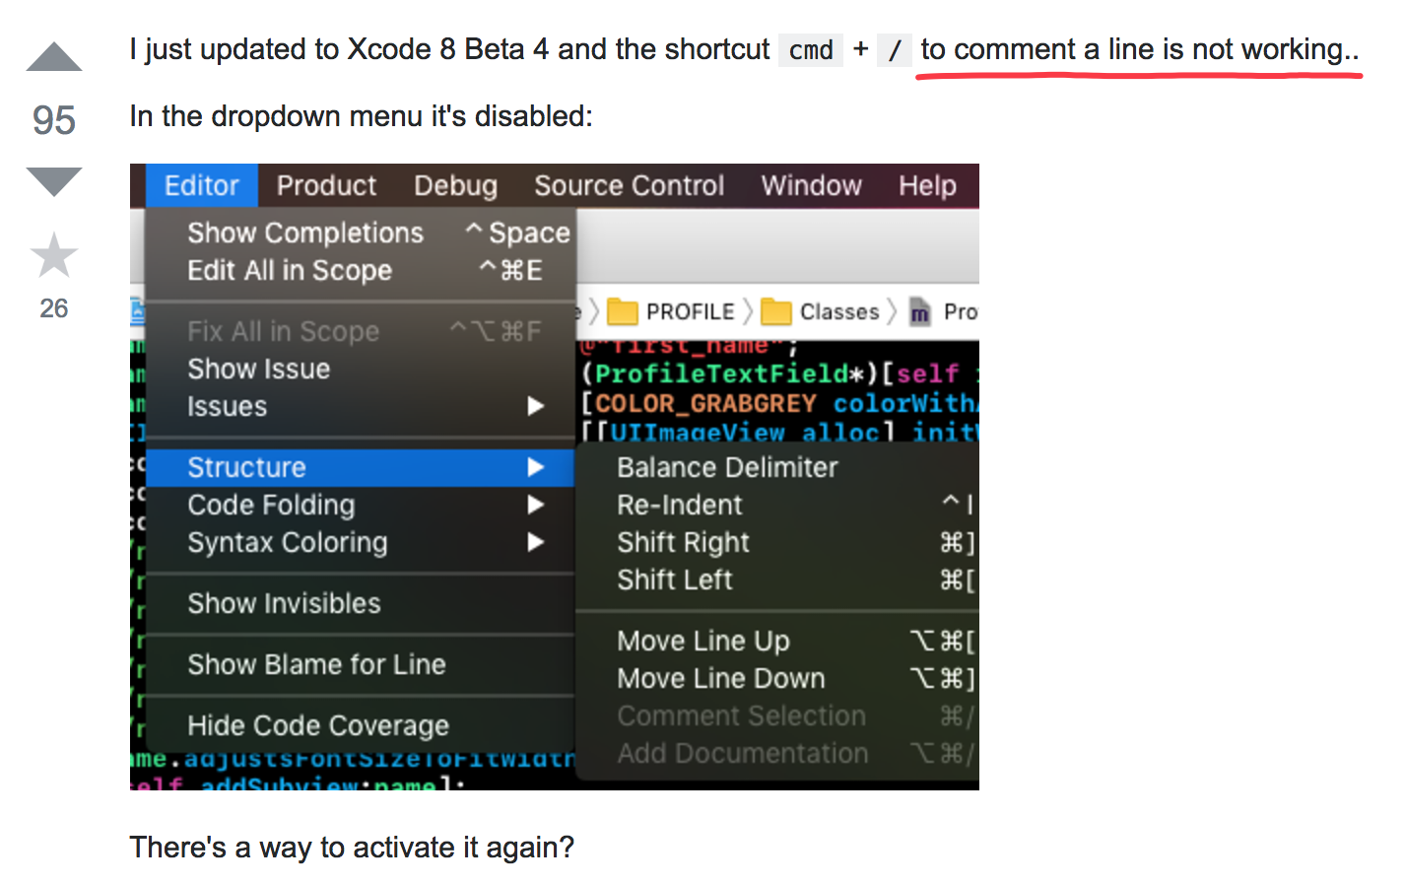Click the Classes folder icon in breadcrumb

[776, 311]
